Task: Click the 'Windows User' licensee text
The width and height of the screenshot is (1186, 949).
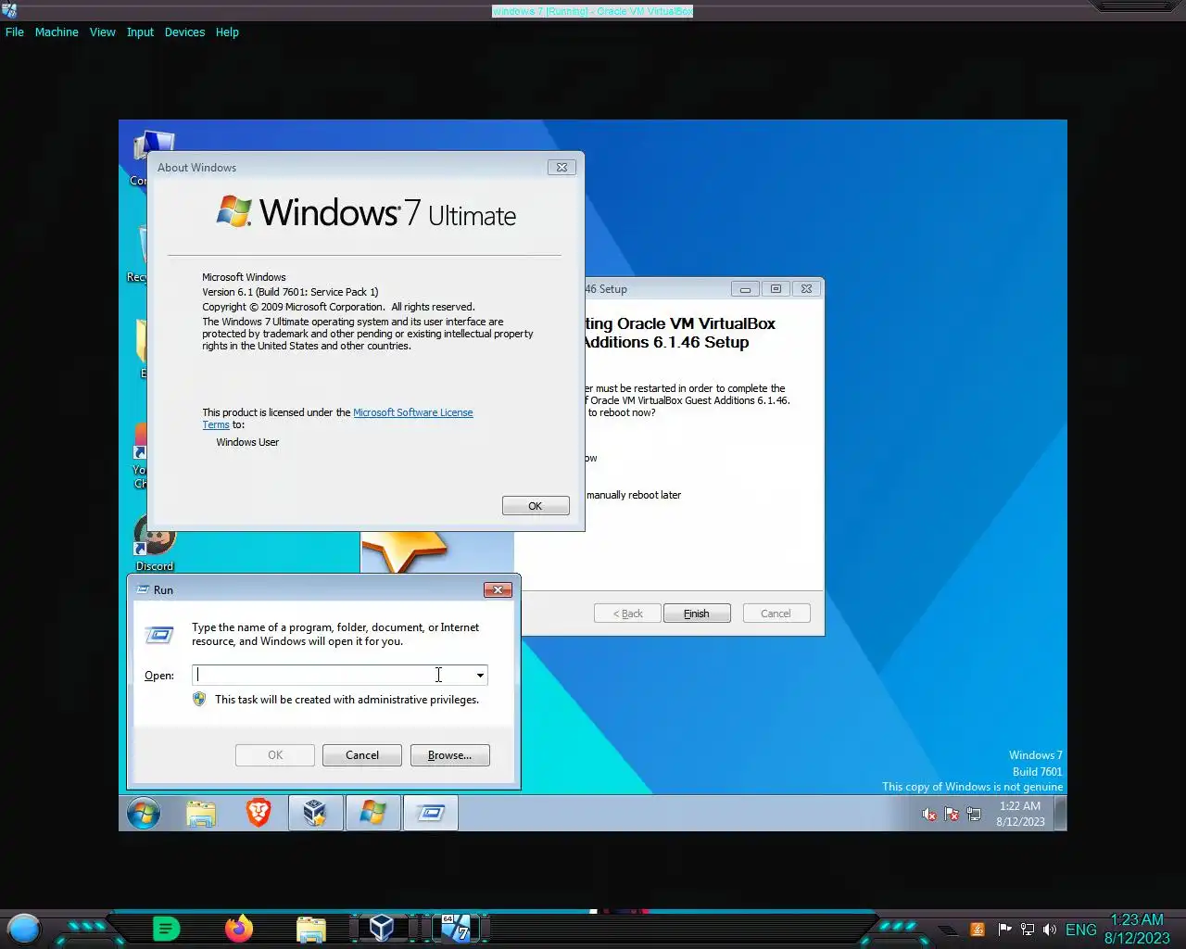Action: pos(247,442)
